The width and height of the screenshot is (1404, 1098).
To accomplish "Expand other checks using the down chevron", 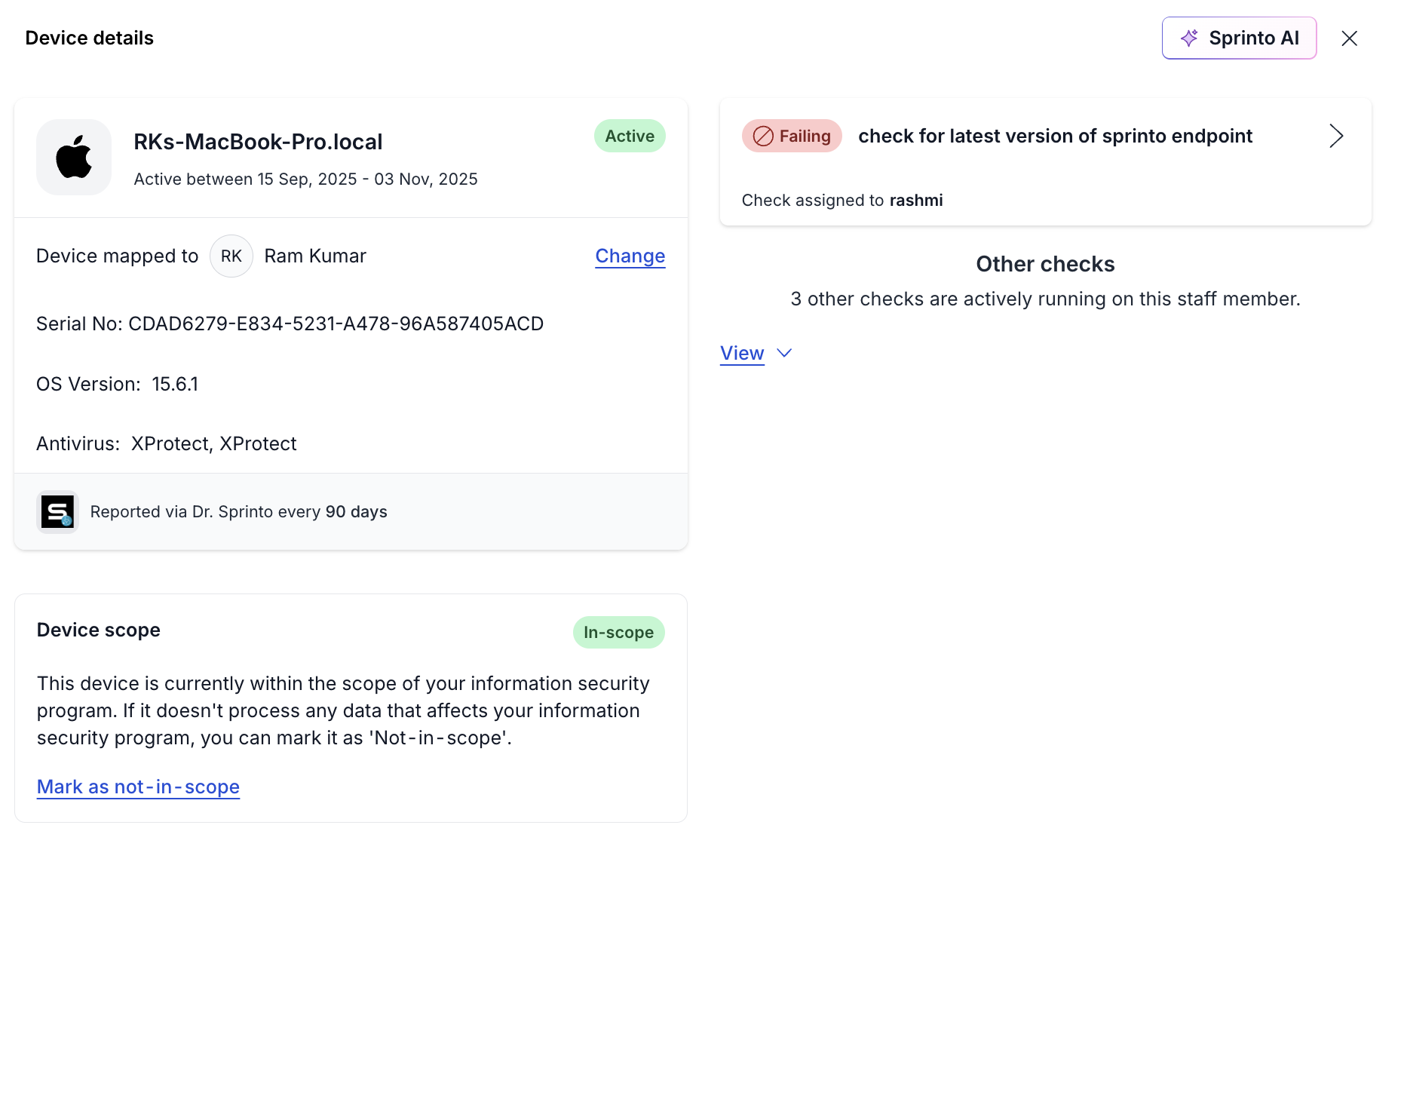I will (x=784, y=353).
